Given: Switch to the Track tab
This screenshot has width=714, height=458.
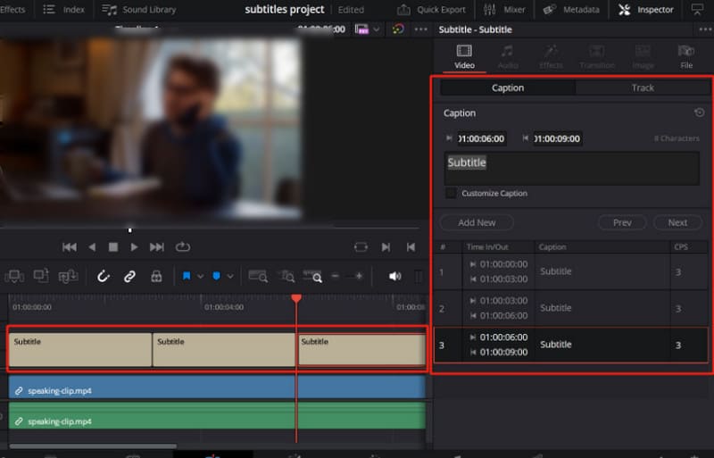Looking at the screenshot, I should (x=643, y=87).
